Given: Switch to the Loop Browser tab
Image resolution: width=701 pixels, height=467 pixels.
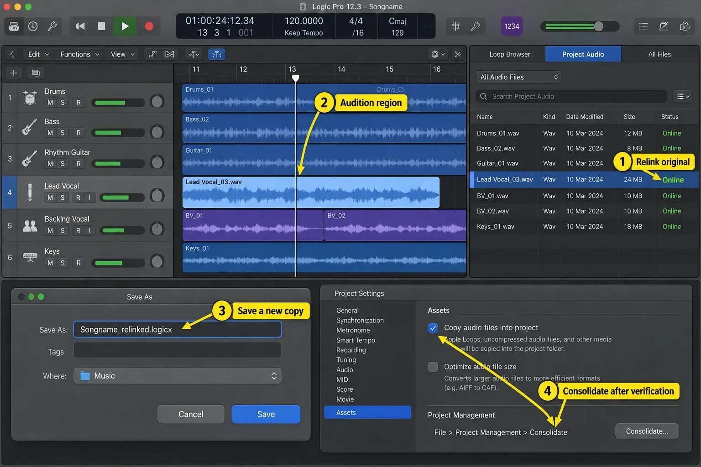Looking at the screenshot, I should point(510,54).
